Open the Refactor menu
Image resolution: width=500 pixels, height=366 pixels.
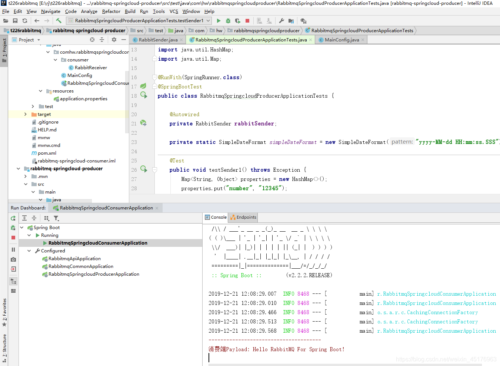(x=111, y=11)
